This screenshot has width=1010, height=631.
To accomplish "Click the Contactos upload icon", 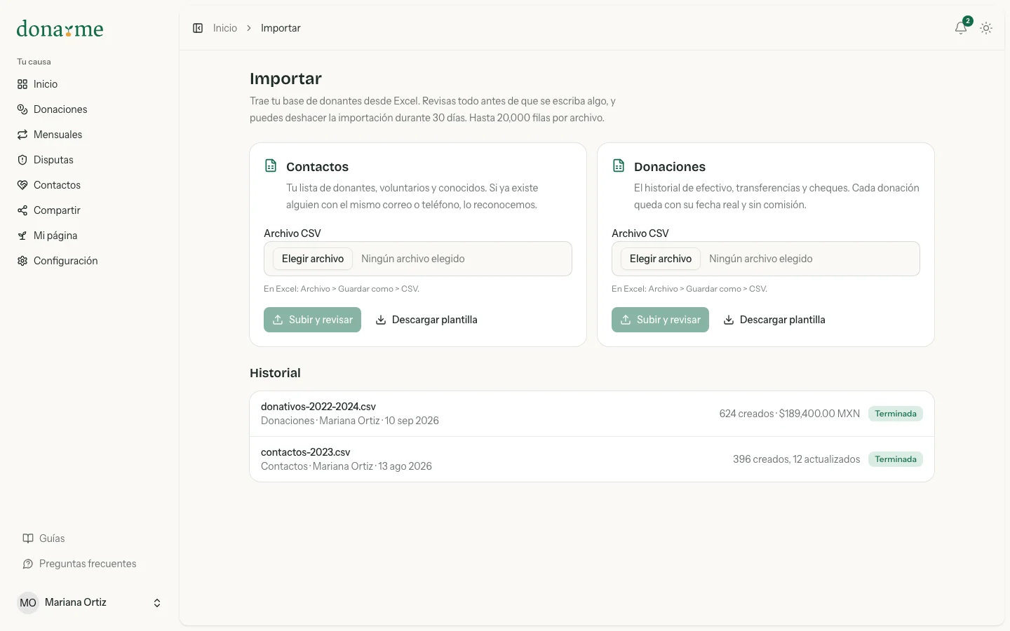I will tap(278, 320).
